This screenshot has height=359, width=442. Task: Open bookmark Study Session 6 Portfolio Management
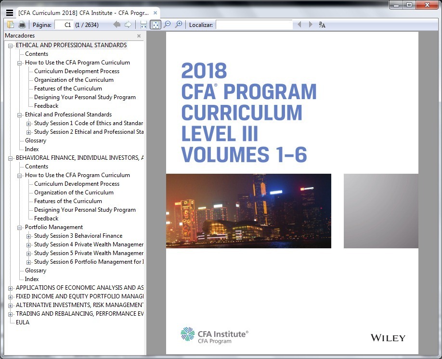(x=89, y=262)
